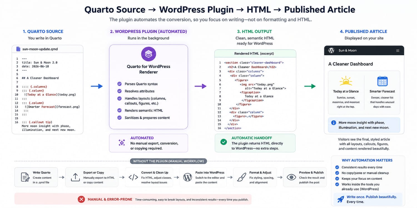Click the file icon beside sun-moon-update.qmd

tap(18, 49)
